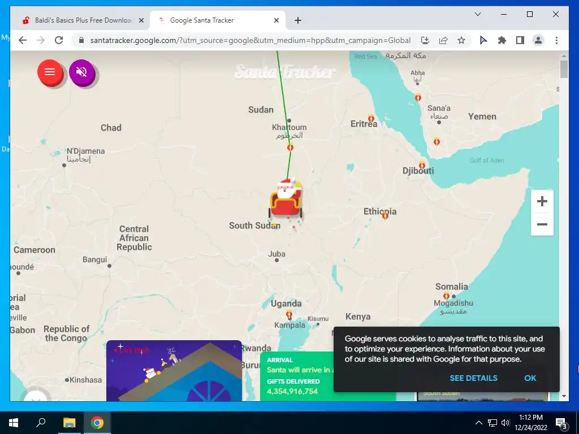Zoom in on the map with plus
579x434 pixels.
pos(542,201)
